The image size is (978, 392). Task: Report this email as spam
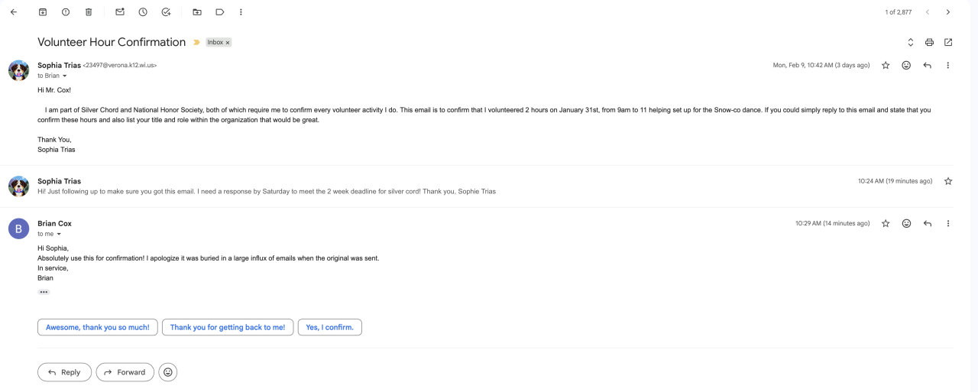(x=66, y=12)
